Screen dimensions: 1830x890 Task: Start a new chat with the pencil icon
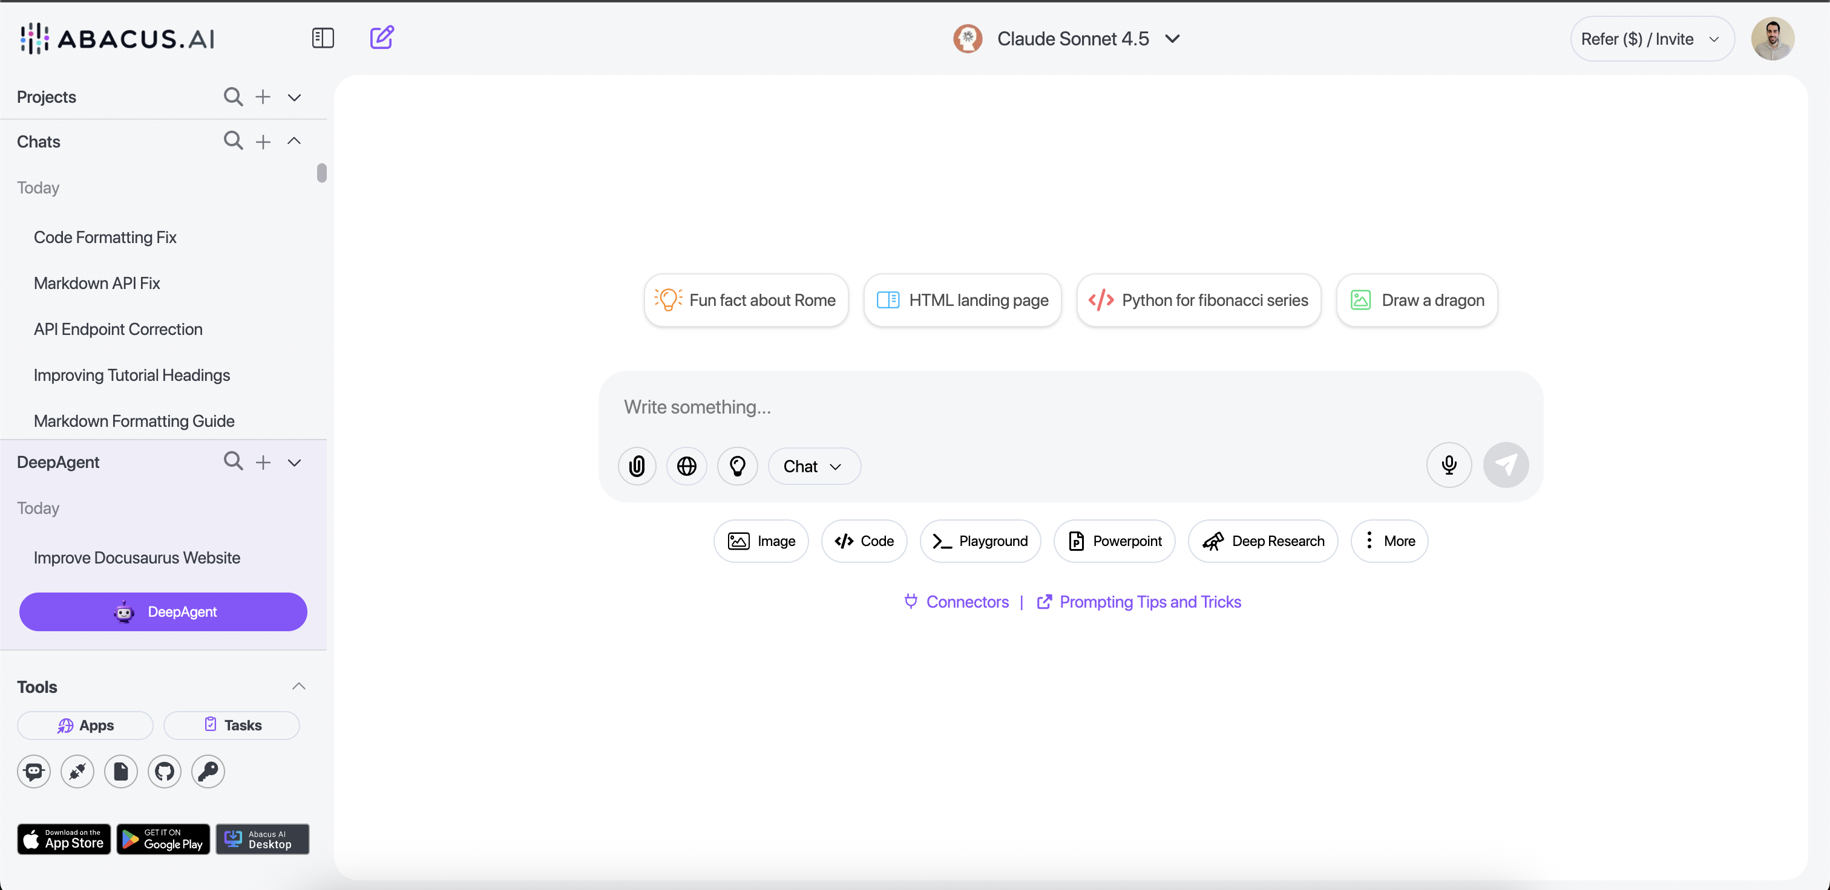pos(381,37)
